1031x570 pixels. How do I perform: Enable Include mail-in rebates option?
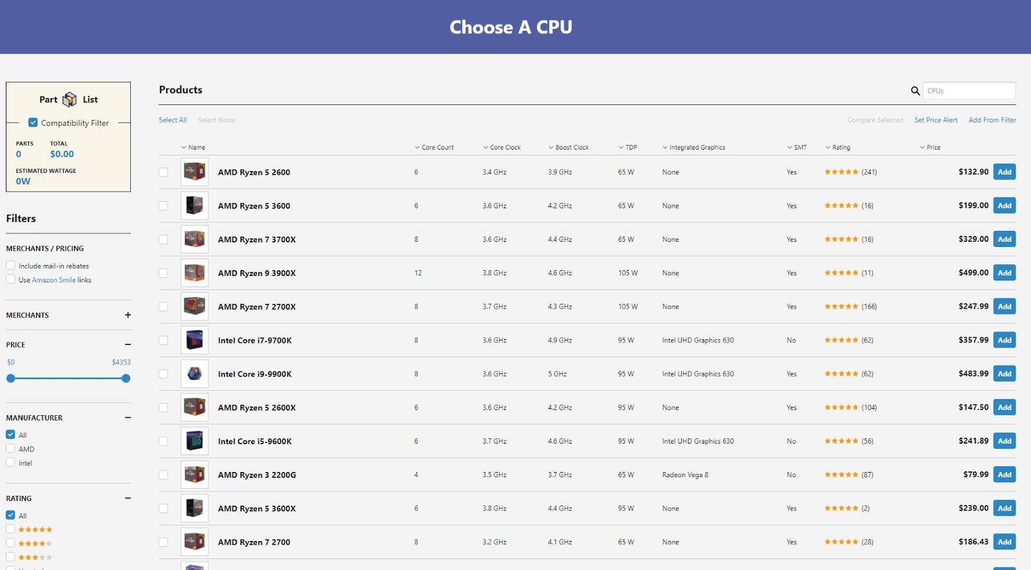click(x=11, y=266)
